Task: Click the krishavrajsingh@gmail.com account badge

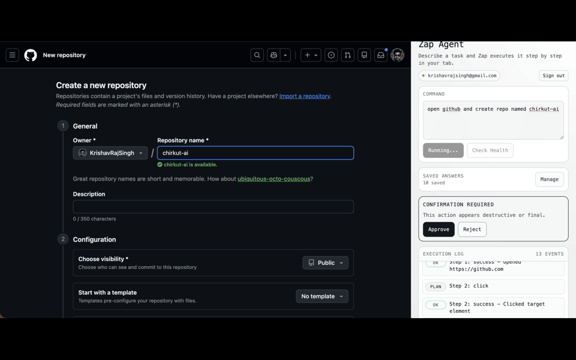Action: pyautogui.click(x=459, y=76)
